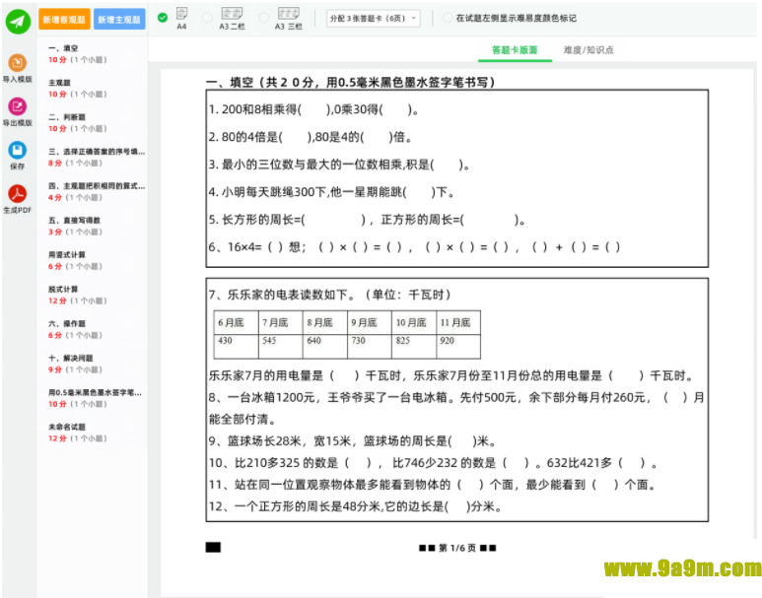Image resolution: width=762 pixels, height=598 pixels.
Task: Open 六、操作题 section in the list
Action: 67,323
